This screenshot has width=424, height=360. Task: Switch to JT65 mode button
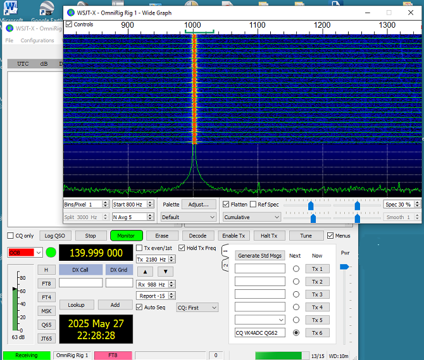point(46,339)
